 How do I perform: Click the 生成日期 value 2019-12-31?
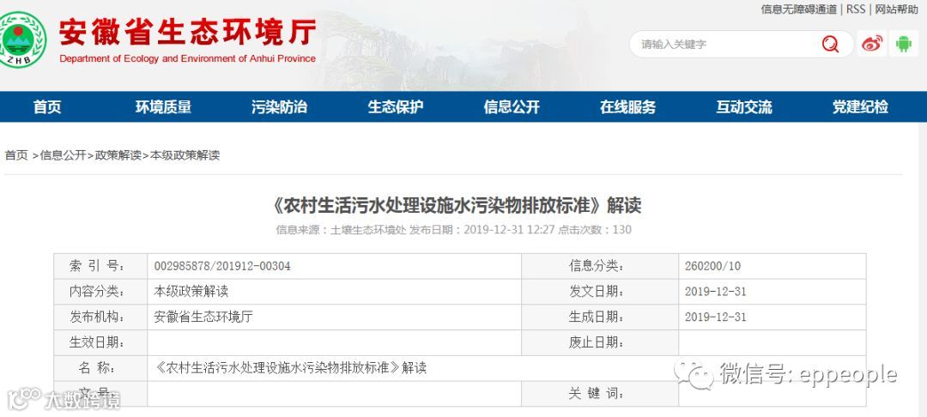tap(715, 317)
